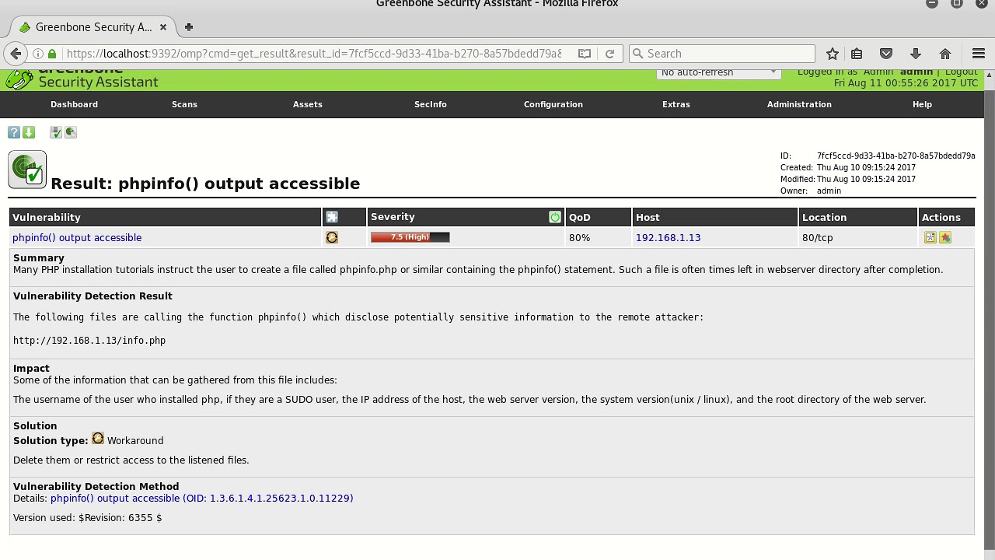The image size is (995, 560).
Task: Open the Assets menu
Action: [308, 104]
